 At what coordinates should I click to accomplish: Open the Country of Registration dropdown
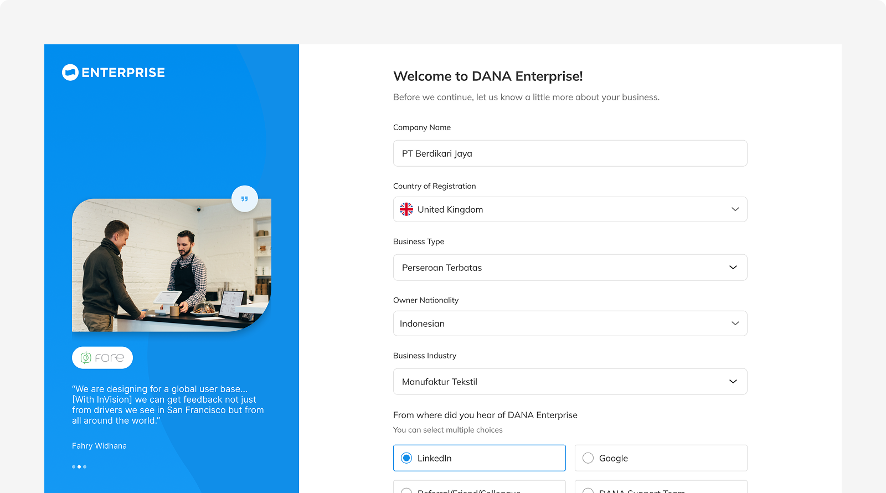point(570,209)
